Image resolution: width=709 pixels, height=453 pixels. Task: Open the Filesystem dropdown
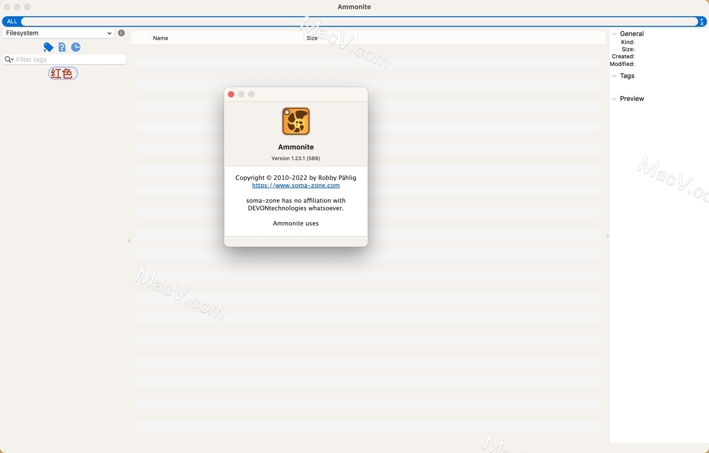[x=58, y=33]
